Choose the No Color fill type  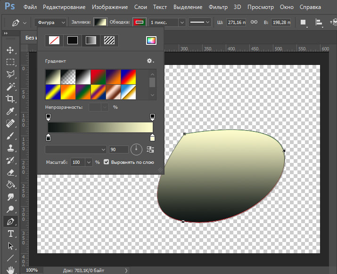pyautogui.click(x=54, y=40)
